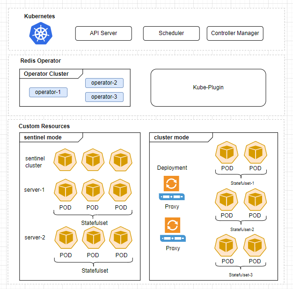The width and height of the screenshot is (293, 289).
Task: Pick leftmost pod icon in server-2 row
Action: [x=66, y=238]
